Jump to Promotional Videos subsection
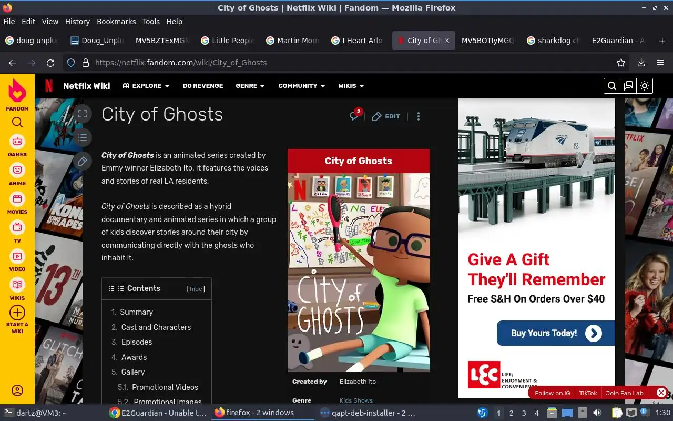Image resolution: width=673 pixels, height=421 pixels. (x=165, y=387)
